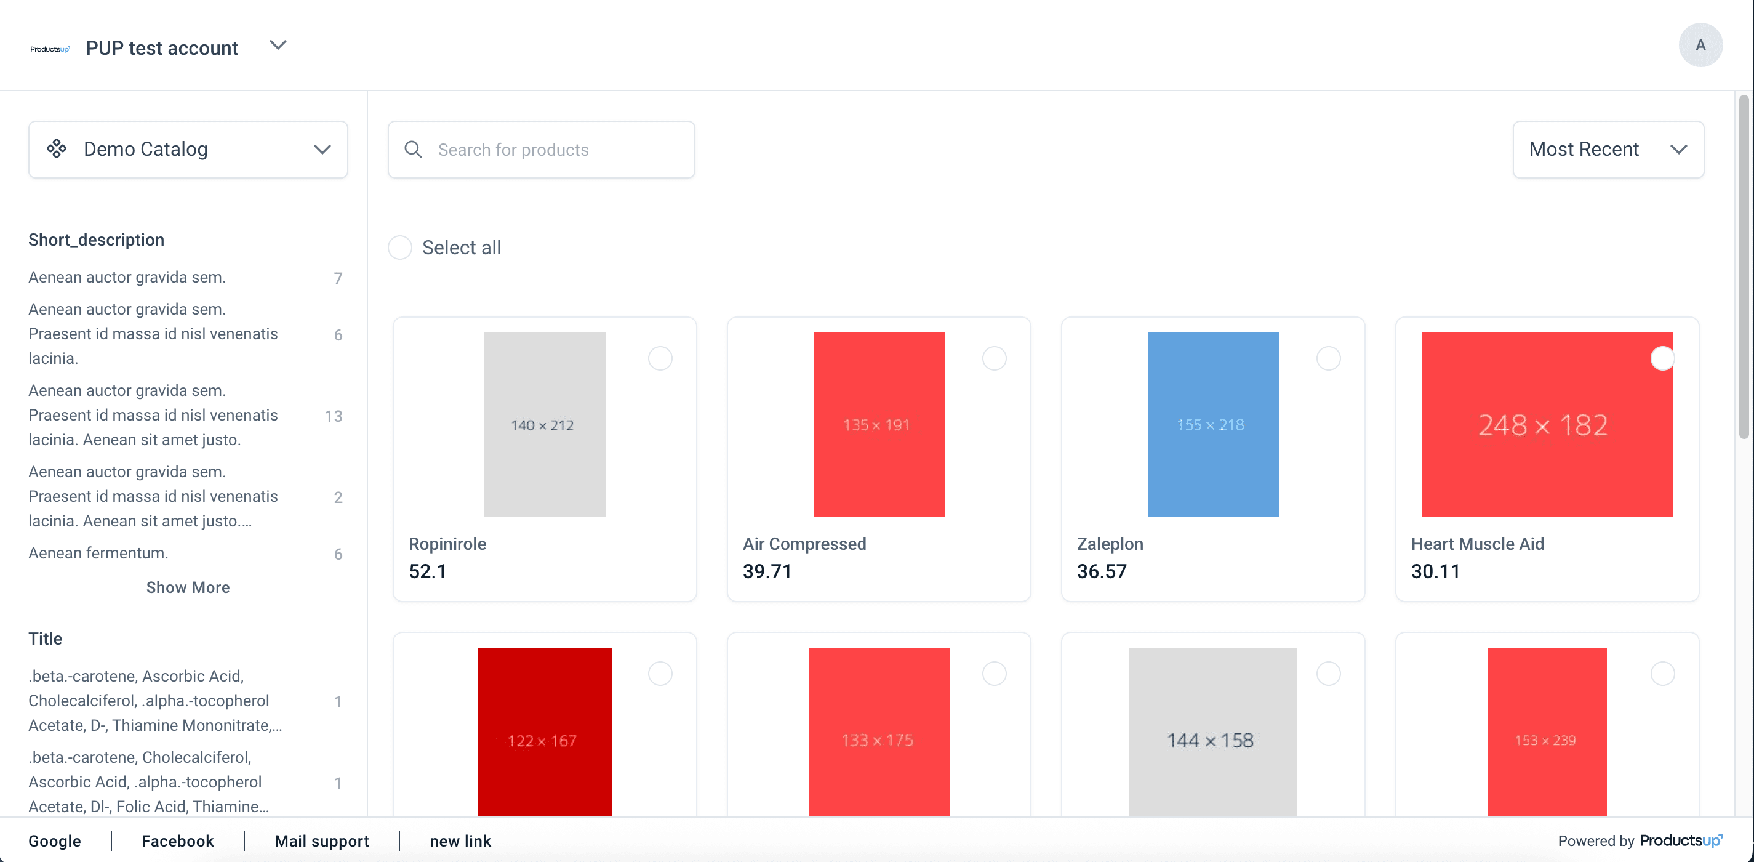Click the search magnifier icon

point(414,149)
